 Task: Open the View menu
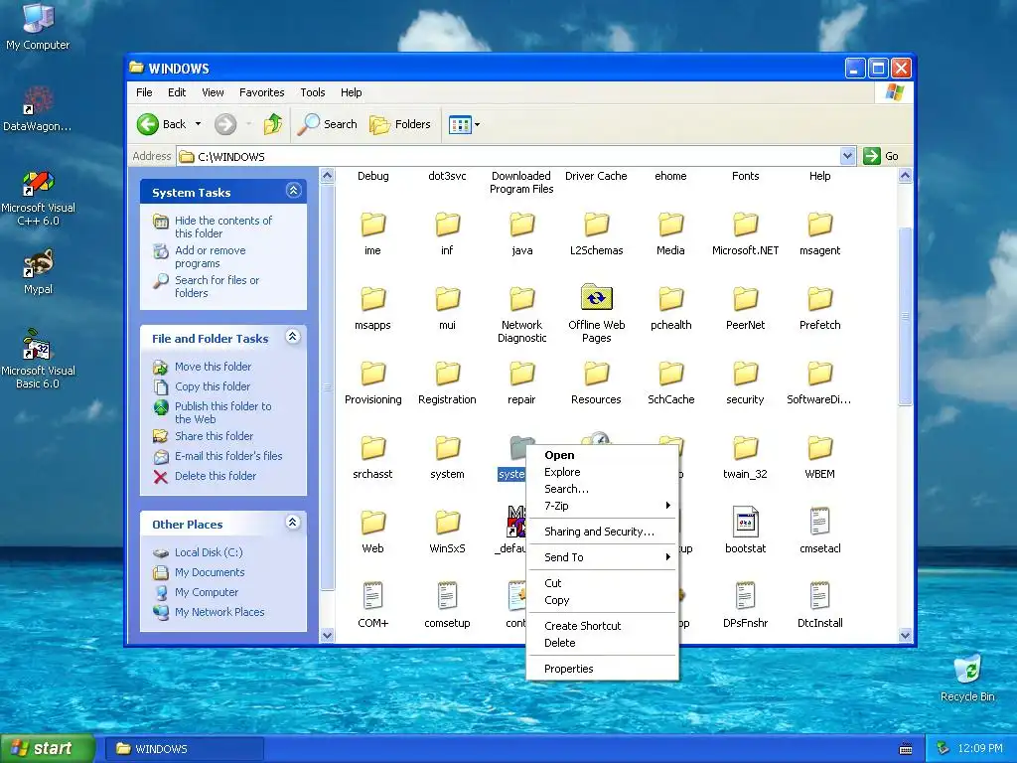tap(213, 92)
